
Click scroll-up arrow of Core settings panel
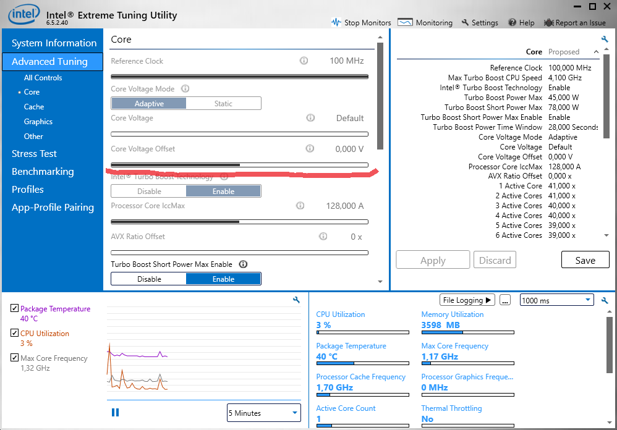380,37
